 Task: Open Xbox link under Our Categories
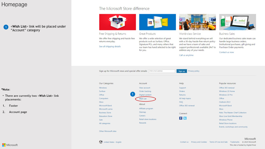(x=101, y=102)
